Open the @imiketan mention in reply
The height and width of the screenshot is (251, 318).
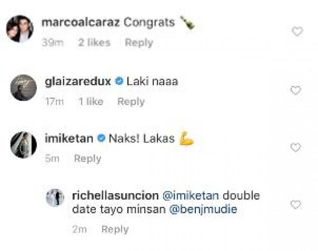pyautogui.click(x=190, y=196)
